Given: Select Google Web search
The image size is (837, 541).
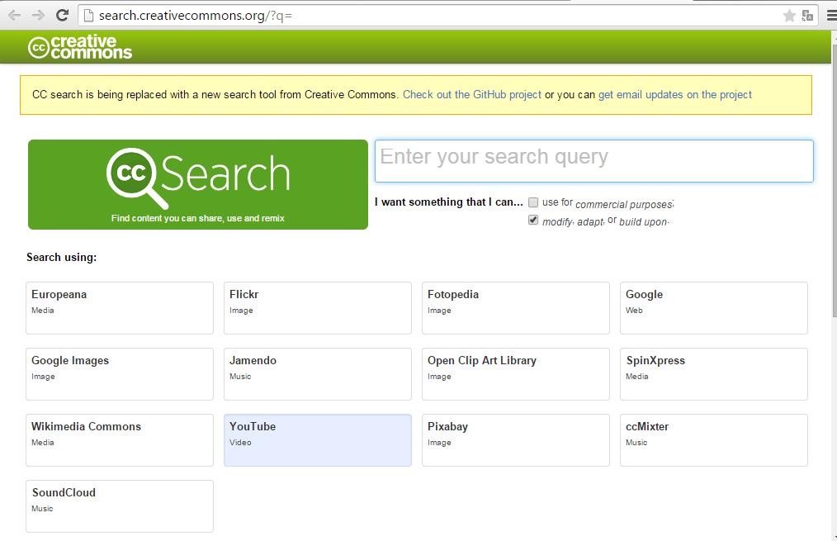Looking at the screenshot, I should (714, 308).
